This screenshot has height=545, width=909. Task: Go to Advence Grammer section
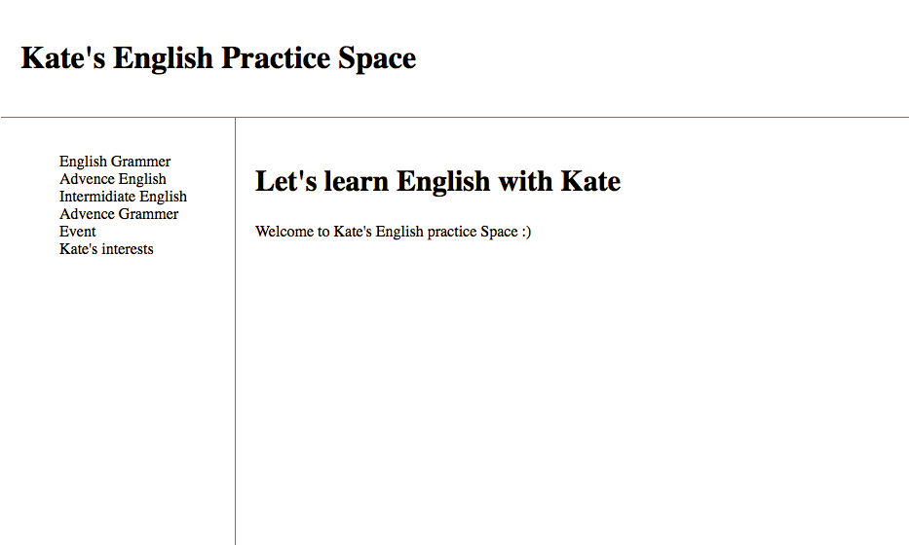tap(119, 214)
